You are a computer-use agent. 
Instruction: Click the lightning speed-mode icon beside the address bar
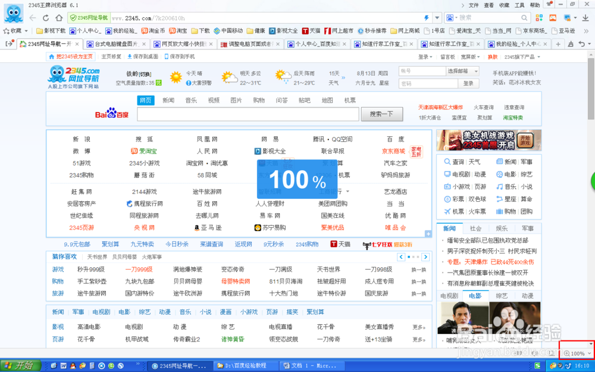pyautogui.click(x=425, y=18)
